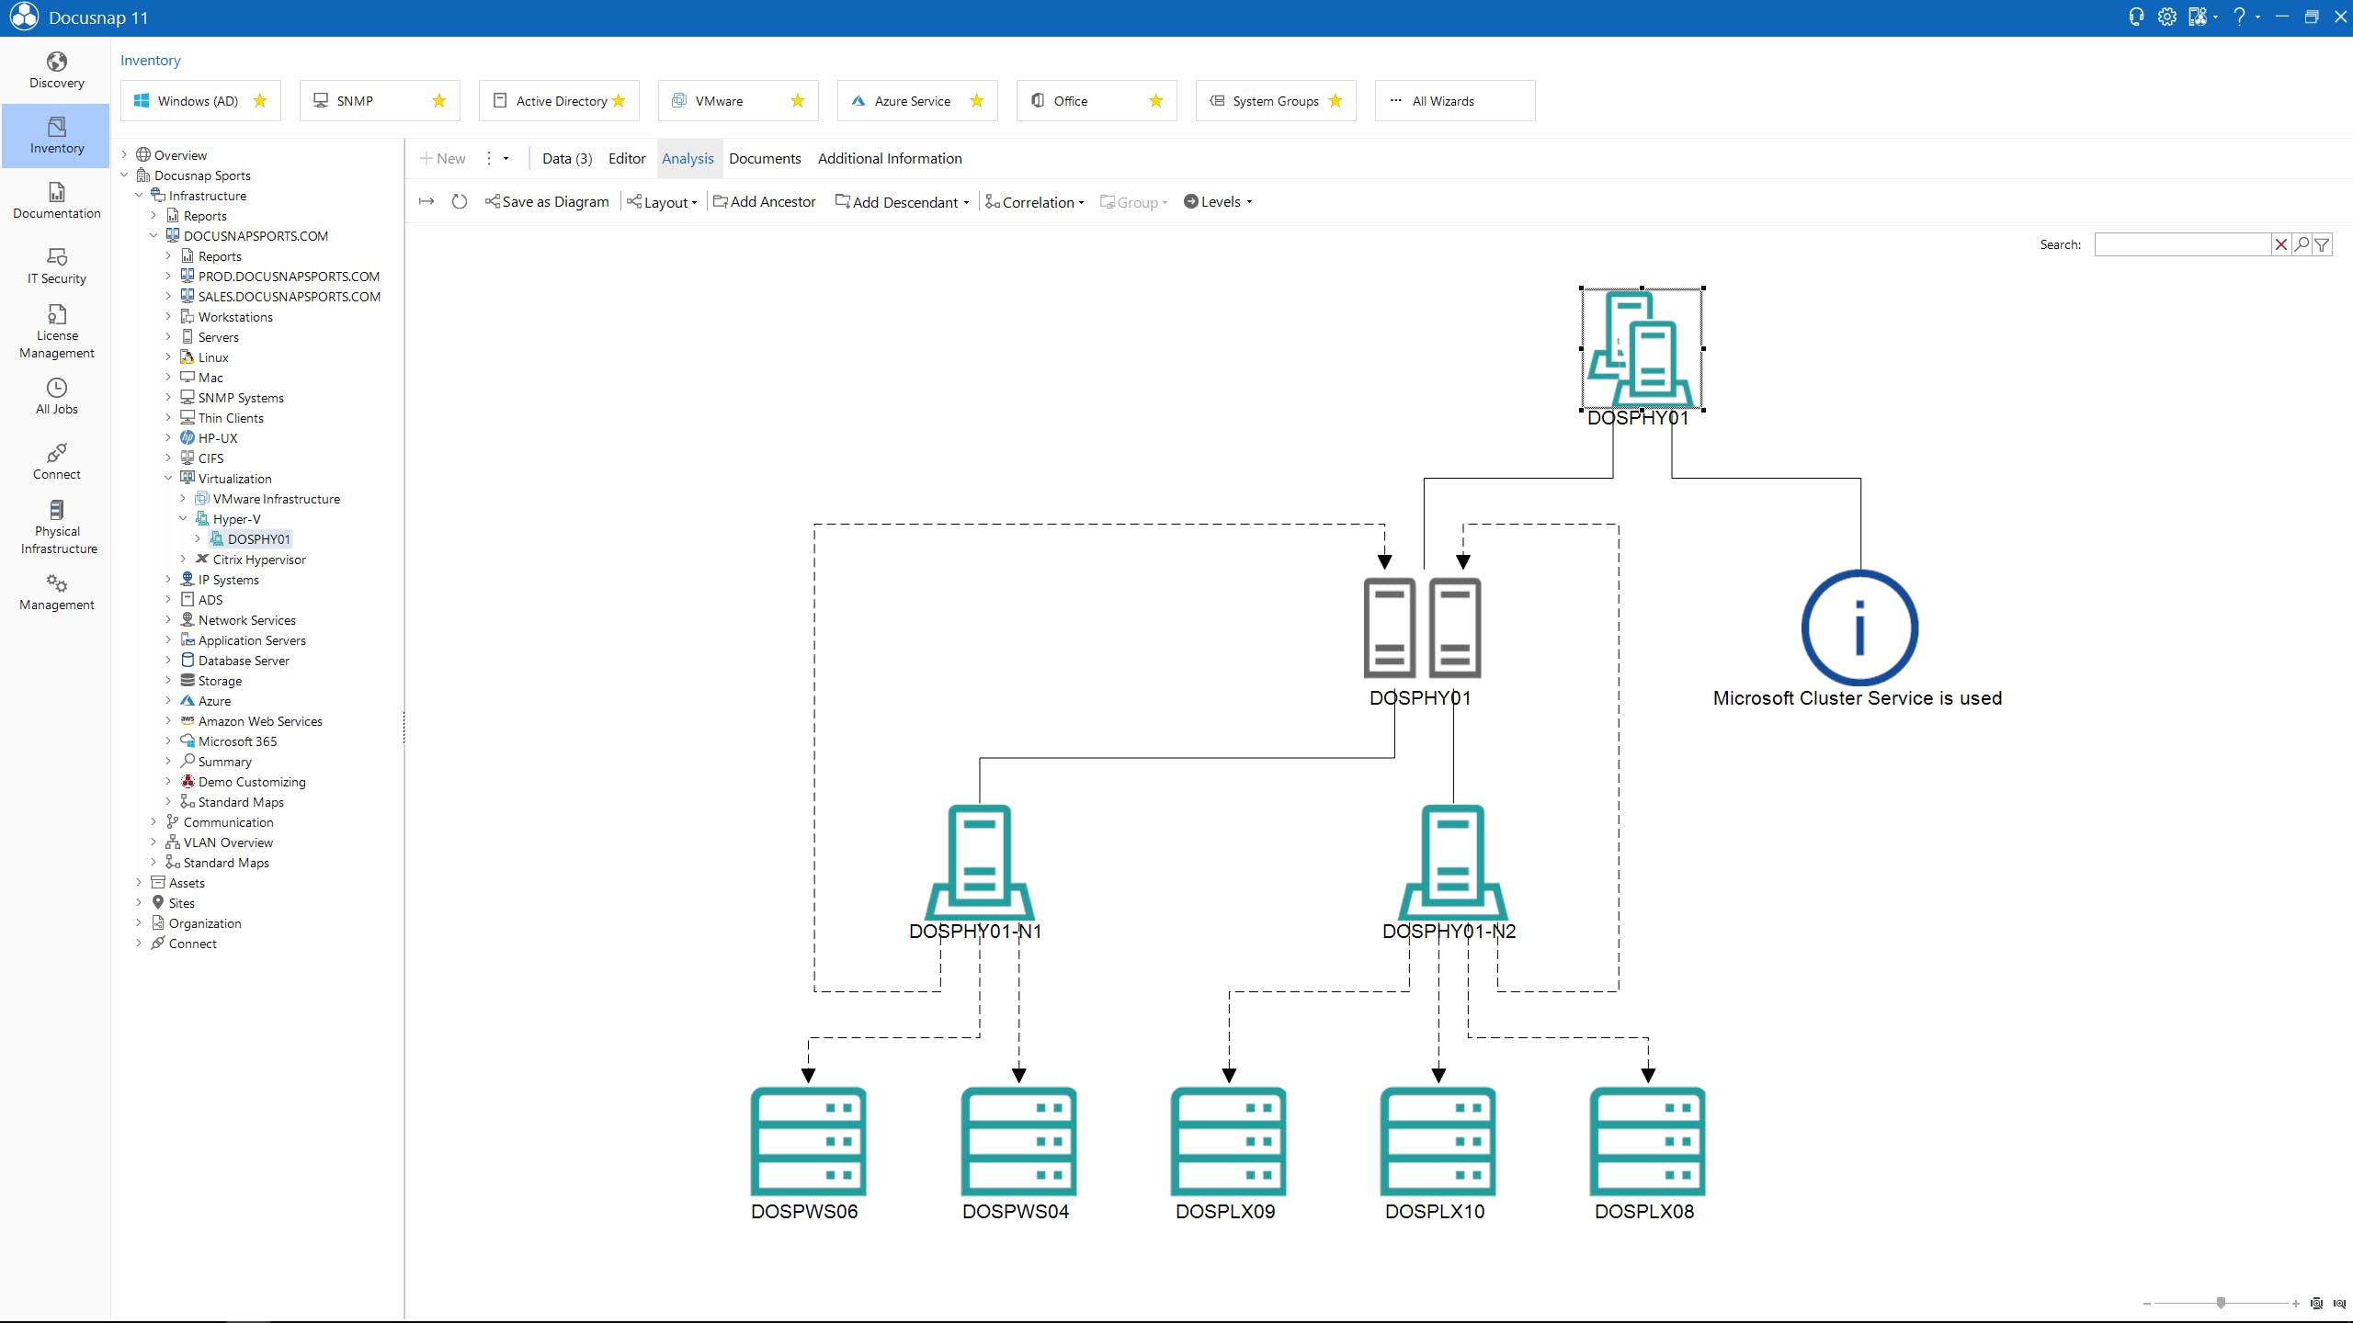Go to IT Security module
The width and height of the screenshot is (2353, 1323).
pyautogui.click(x=56, y=266)
